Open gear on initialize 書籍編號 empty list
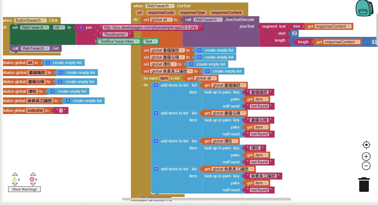Viewport: 378px width, 205px height. click(61, 73)
